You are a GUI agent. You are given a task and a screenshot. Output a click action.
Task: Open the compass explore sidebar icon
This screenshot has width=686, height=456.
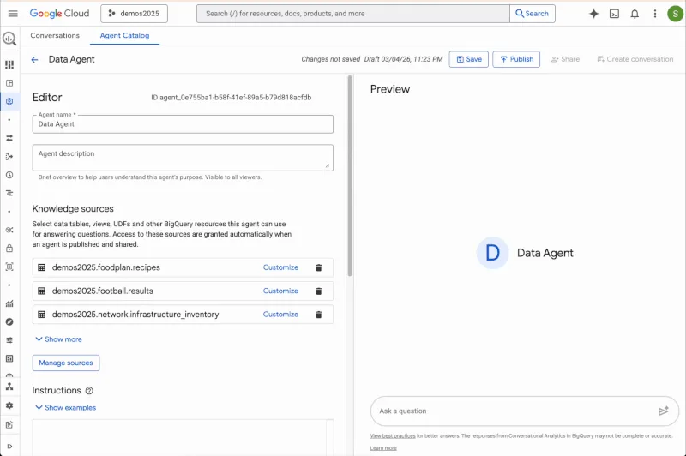9,321
